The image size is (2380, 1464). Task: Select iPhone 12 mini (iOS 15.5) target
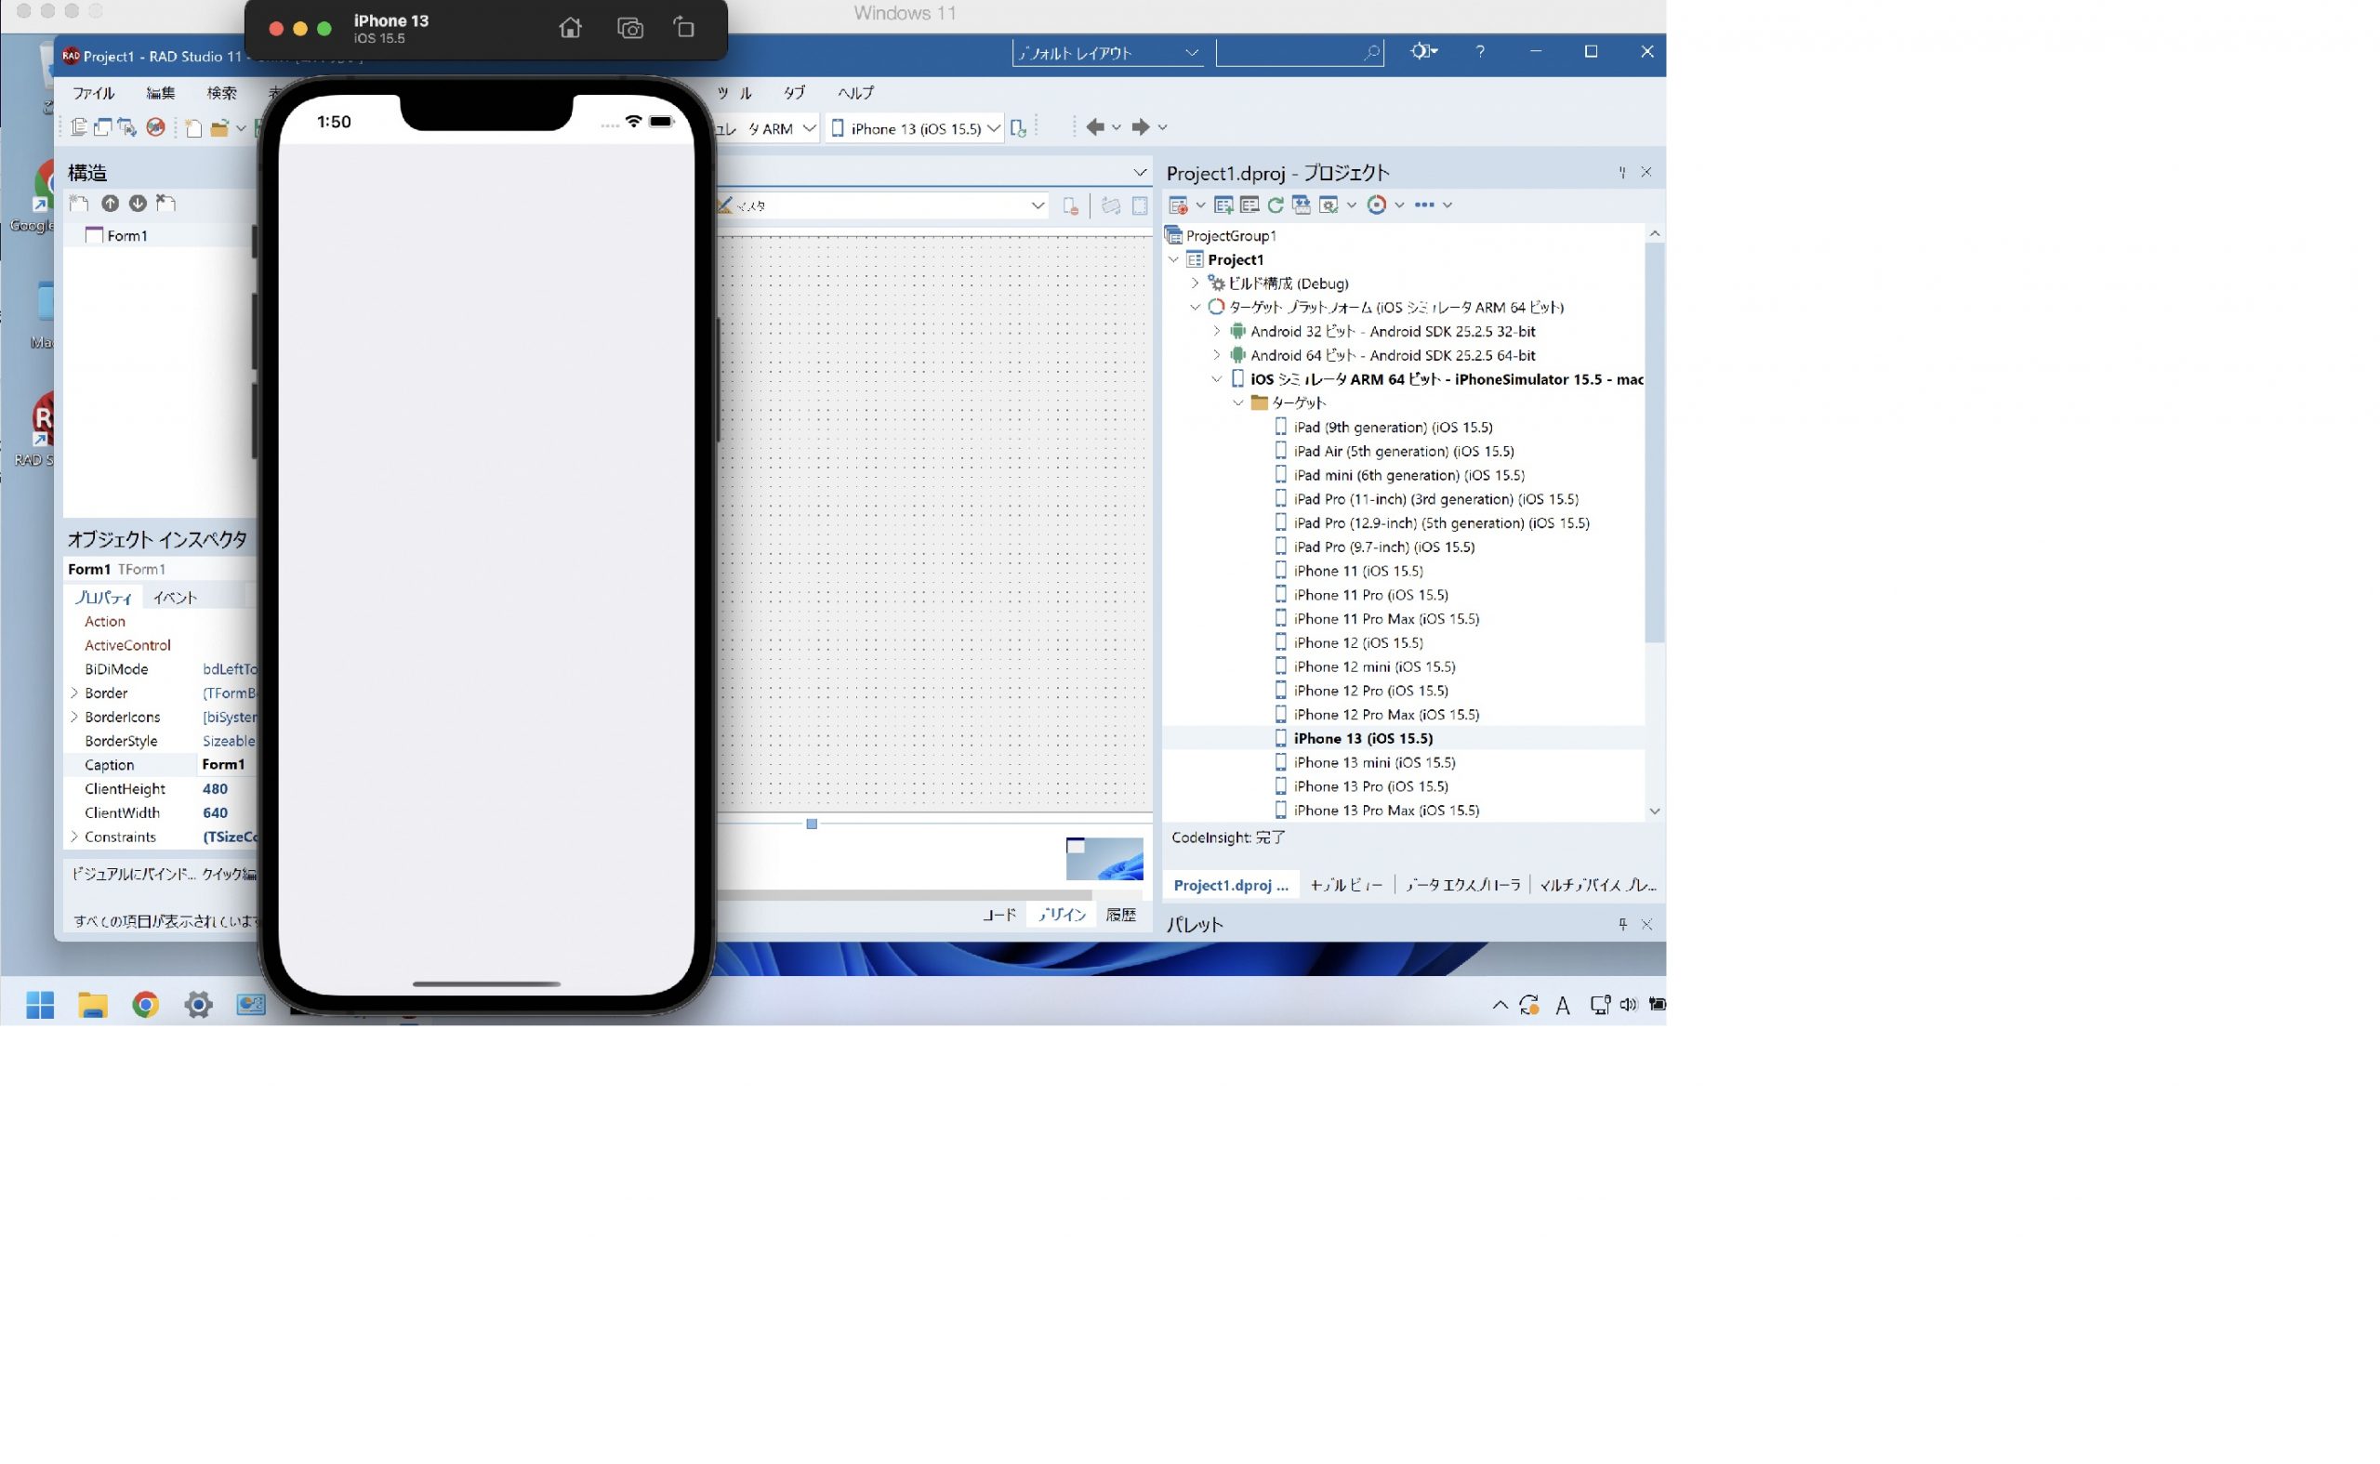[x=1375, y=666]
